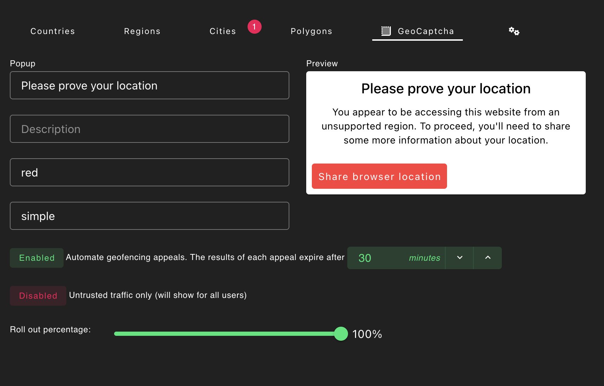This screenshot has height=386, width=604.
Task: Go to the Cities tab
Action: tap(223, 31)
